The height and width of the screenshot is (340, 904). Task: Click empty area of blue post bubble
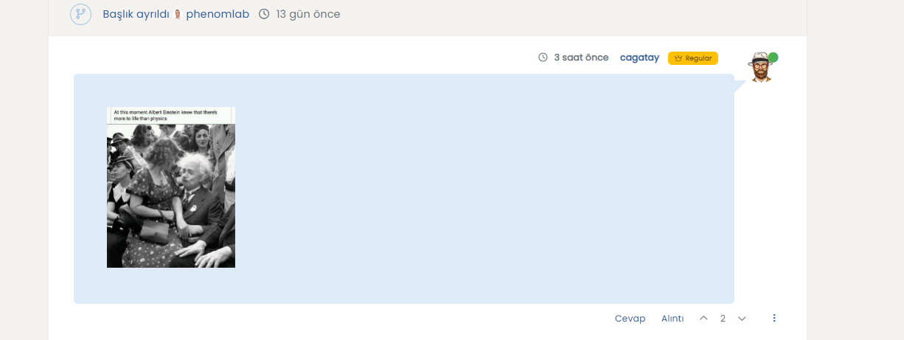pos(479,192)
